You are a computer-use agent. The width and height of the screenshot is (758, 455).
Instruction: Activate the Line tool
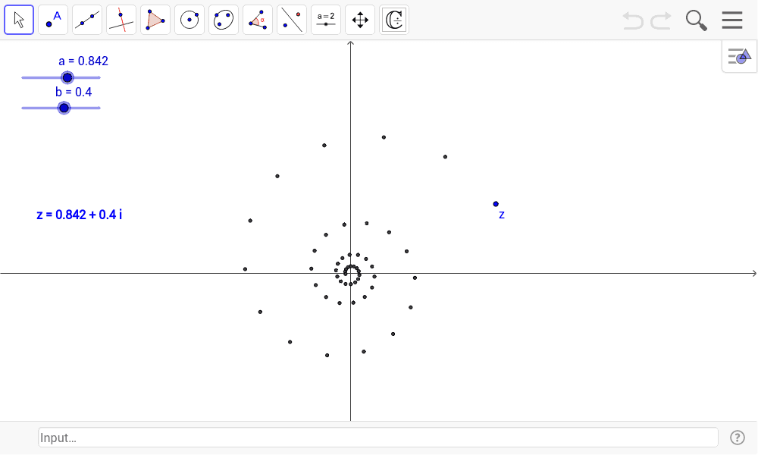86,19
